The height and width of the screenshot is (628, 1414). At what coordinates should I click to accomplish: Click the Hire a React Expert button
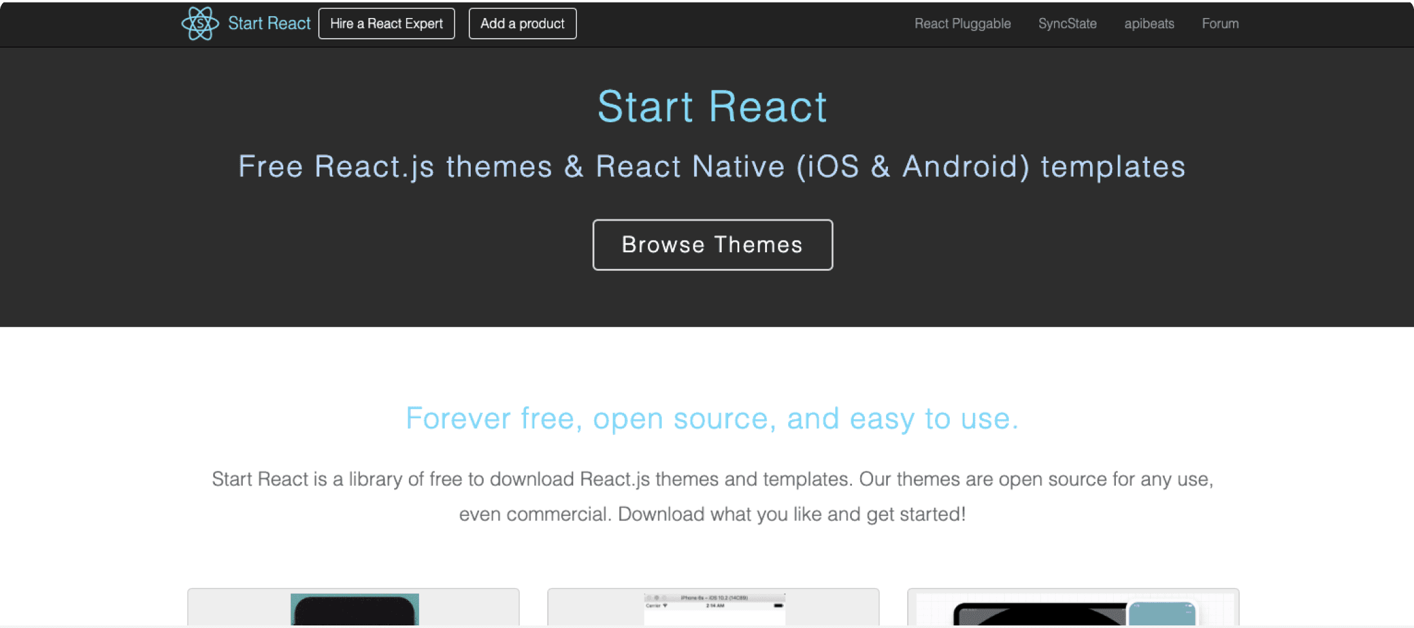[386, 23]
